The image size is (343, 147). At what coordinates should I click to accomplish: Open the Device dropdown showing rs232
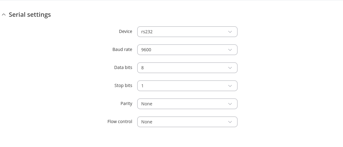point(187,32)
